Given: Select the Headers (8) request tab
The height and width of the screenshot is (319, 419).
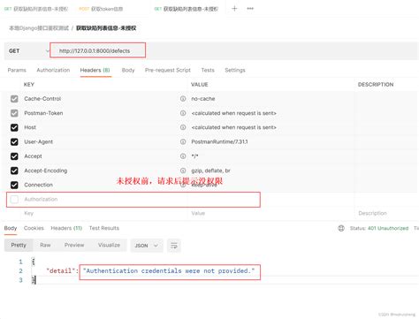Looking at the screenshot, I should (x=95, y=70).
